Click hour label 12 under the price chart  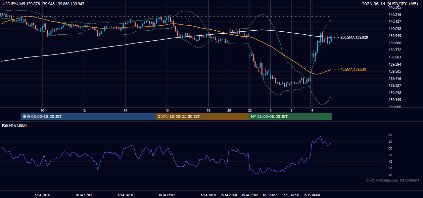point(84,110)
